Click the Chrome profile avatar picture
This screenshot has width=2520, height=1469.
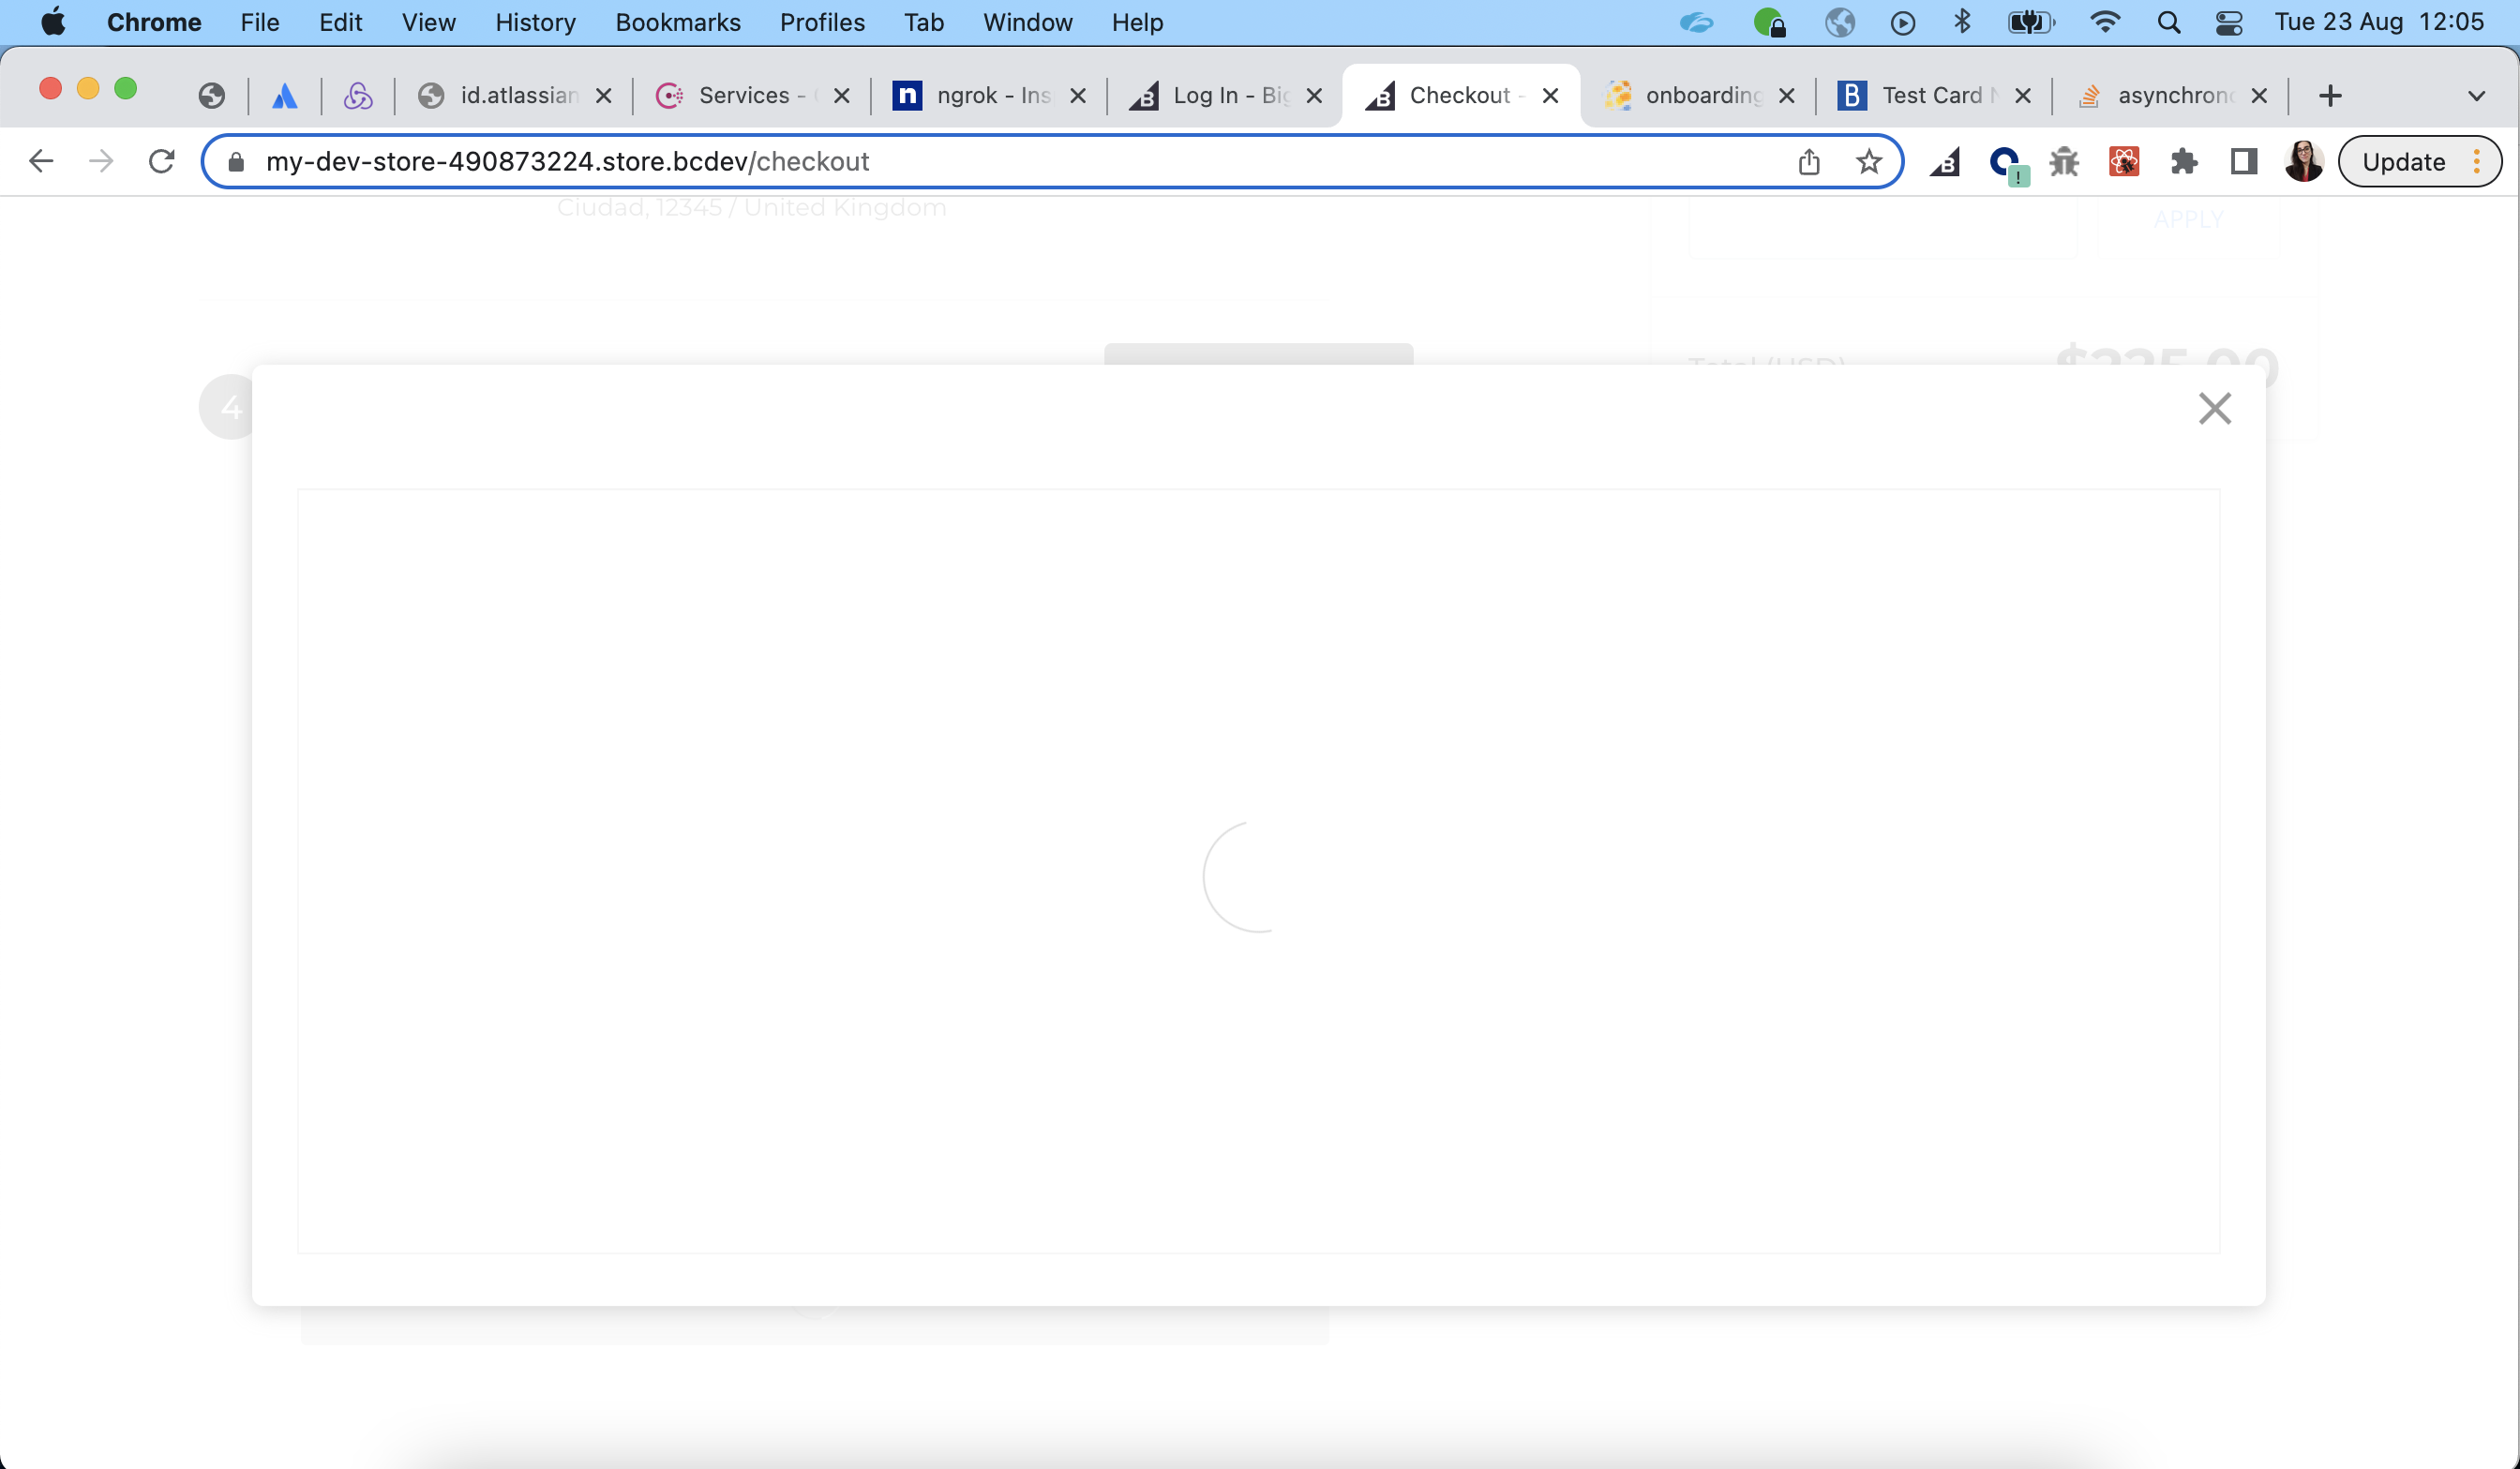click(2304, 161)
